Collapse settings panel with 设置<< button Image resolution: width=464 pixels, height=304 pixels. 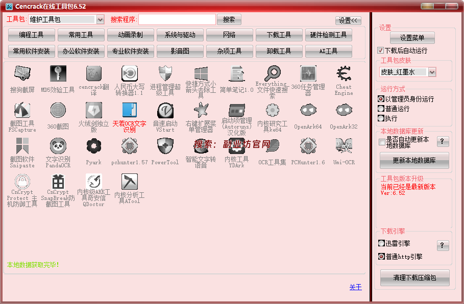click(348, 20)
